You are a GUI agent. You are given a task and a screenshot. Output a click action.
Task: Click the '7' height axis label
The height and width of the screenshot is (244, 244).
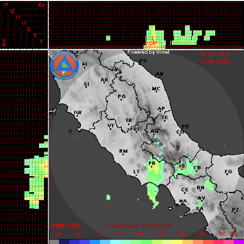click(x=35, y=36)
